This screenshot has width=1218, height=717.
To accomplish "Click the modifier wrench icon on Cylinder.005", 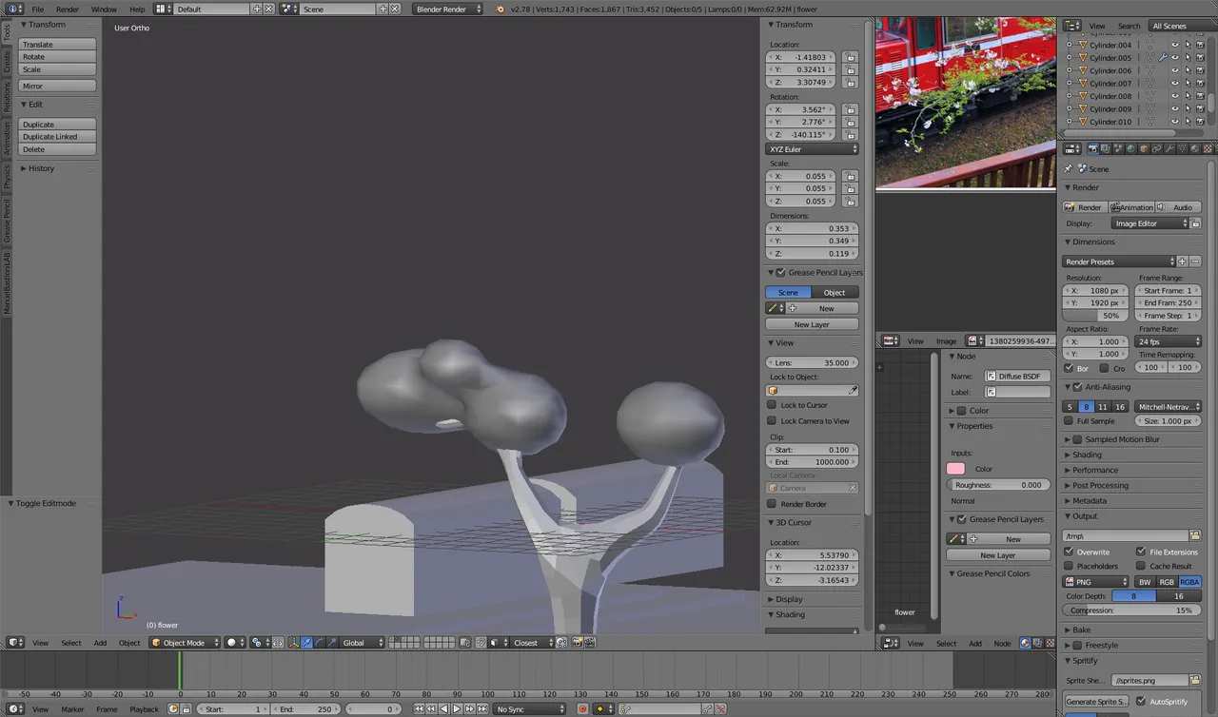I will 1162,57.
